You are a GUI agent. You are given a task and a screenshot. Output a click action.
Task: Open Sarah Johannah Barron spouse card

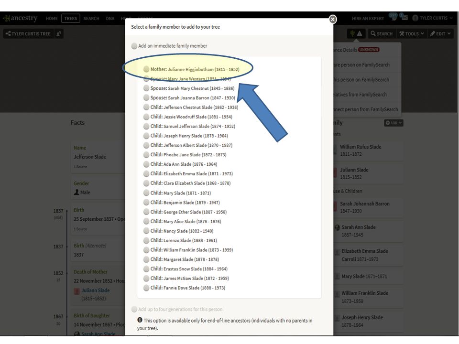(368, 207)
